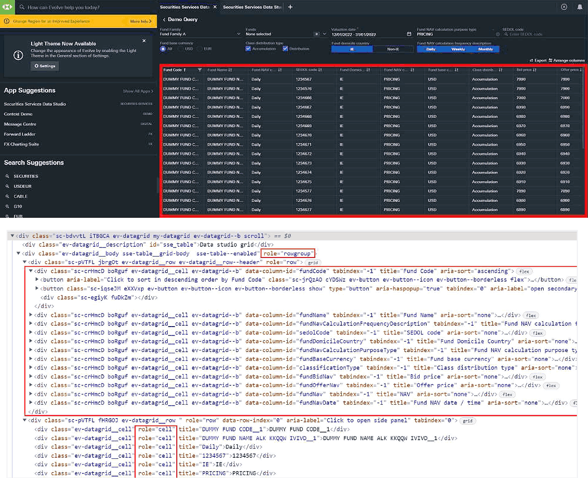
Task: Sort by Fund Name column
Action: (220, 70)
